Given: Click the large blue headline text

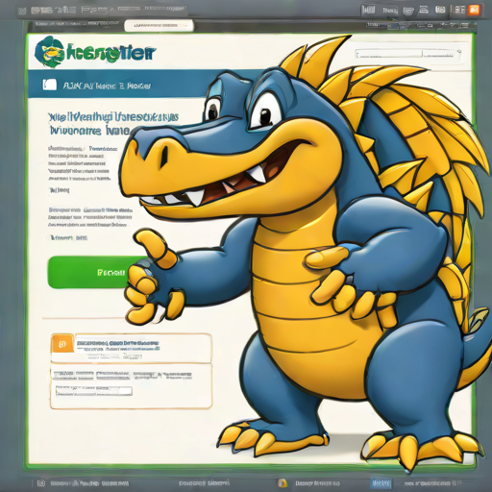Looking at the screenshot, I should [x=112, y=123].
